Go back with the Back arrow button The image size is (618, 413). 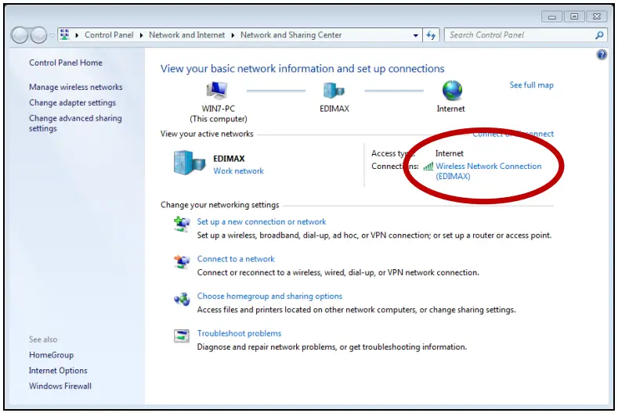coord(20,35)
